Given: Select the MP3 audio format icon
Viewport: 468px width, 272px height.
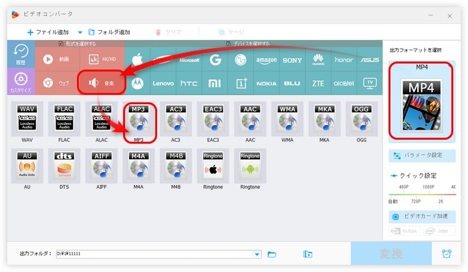Looking at the screenshot, I should (138, 120).
